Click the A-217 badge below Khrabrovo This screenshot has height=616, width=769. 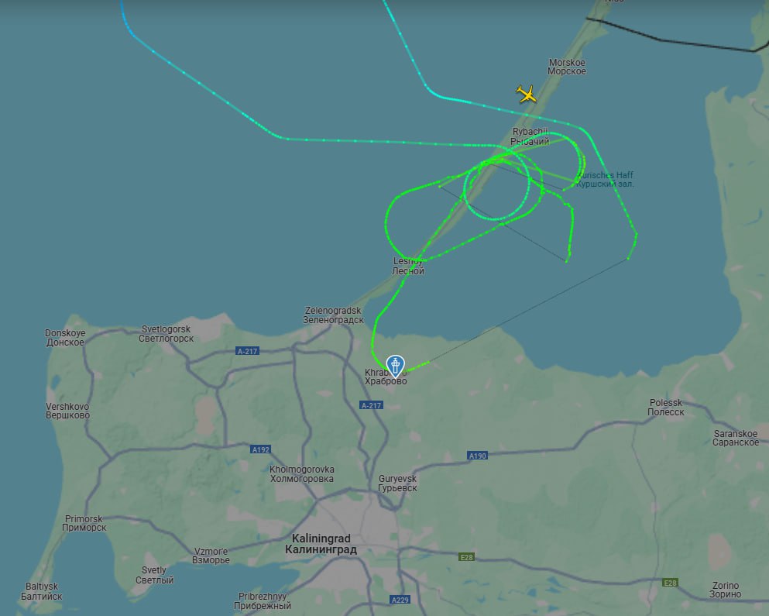pos(371,405)
